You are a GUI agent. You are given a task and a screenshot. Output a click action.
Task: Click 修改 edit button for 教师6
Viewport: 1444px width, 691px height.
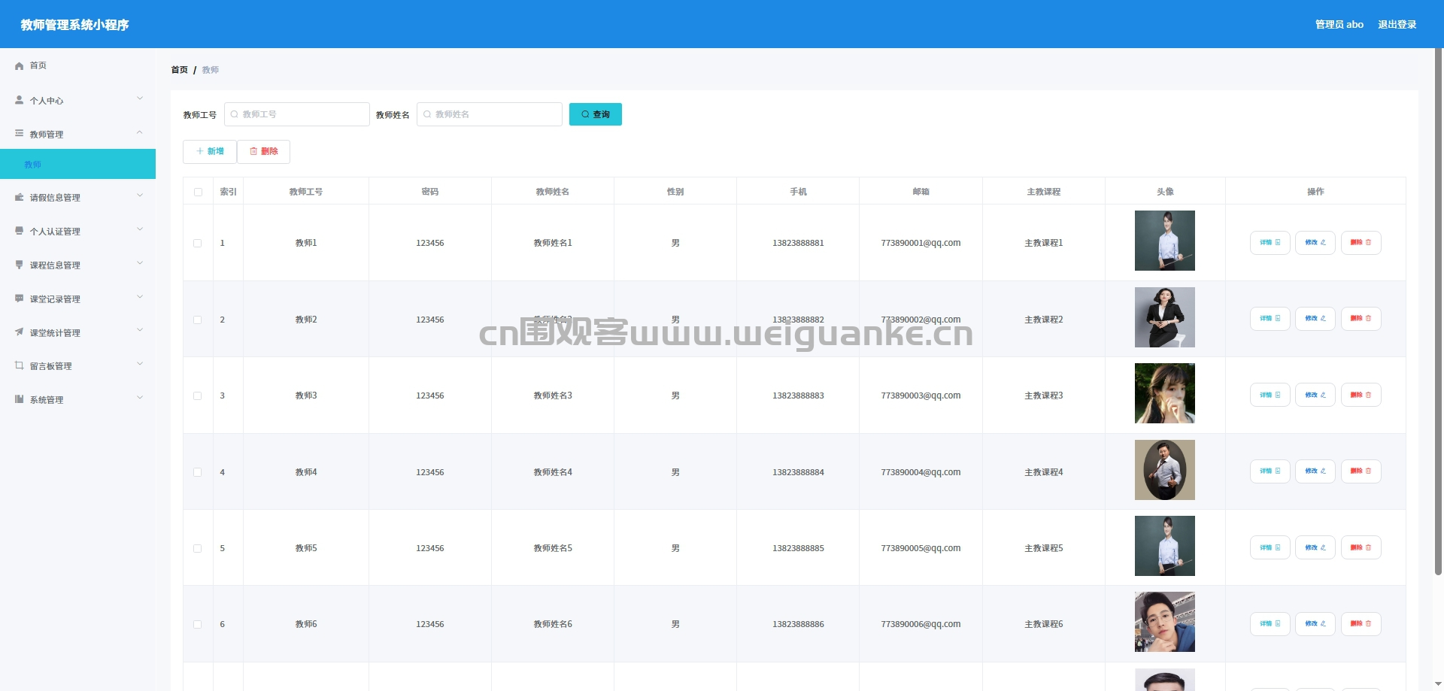1315,624
